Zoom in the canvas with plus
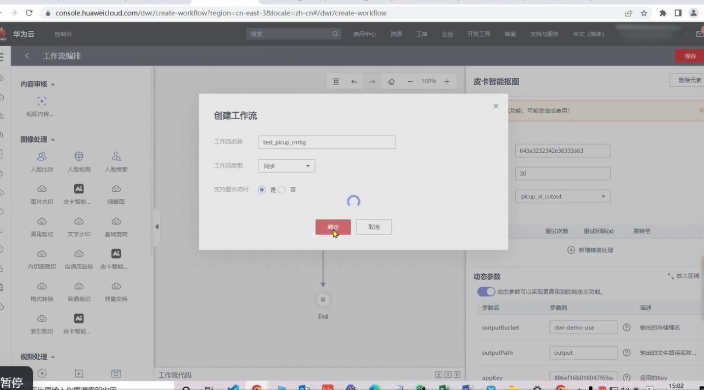The image size is (704, 390). click(x=447, y=81)
